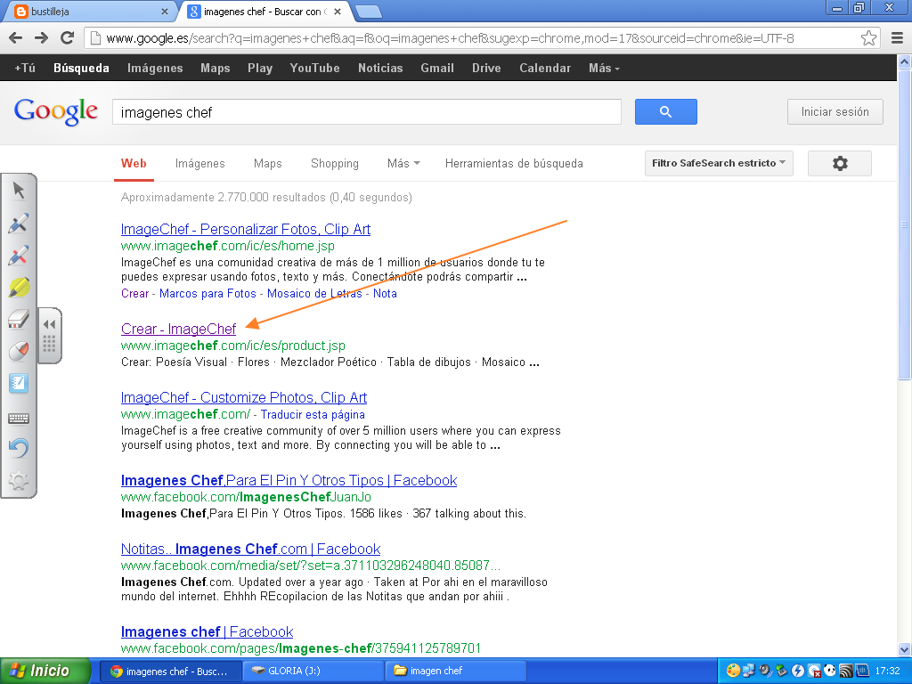Open Marcos para Fotos sitelink
The width and height of the screenshot is (912, 684).
pos(208,293)
